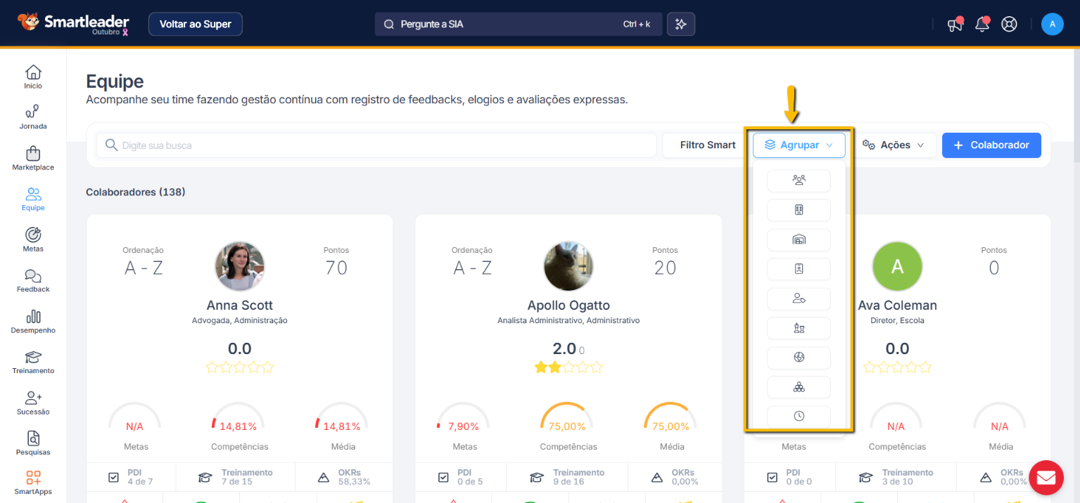Open the user avatar account menu

click(1052, 24)
